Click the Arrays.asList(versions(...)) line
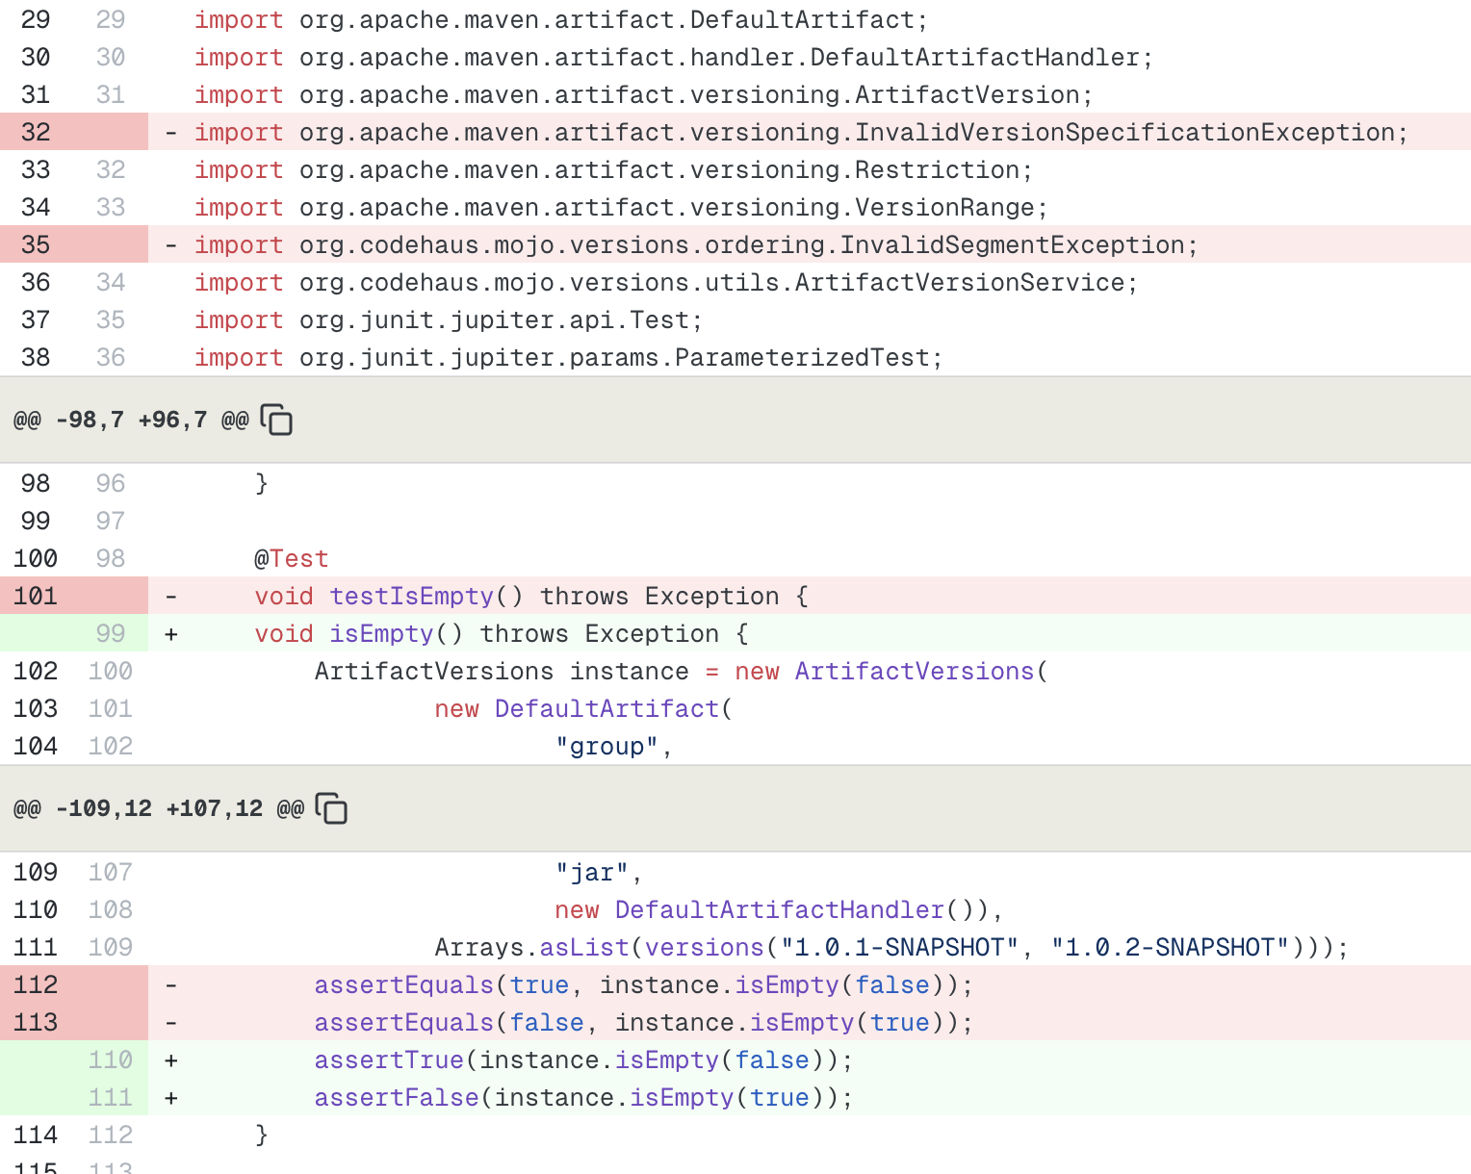Image resolution: width=1471 pixels, height=1174 pixels. pyautogui.click(x=891, y=947)
